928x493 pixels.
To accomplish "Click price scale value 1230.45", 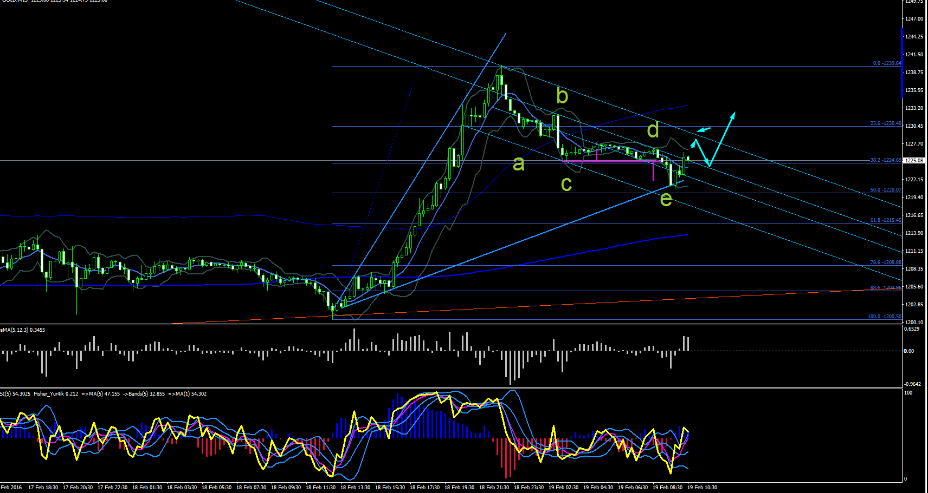I will [x=914, y=126].
